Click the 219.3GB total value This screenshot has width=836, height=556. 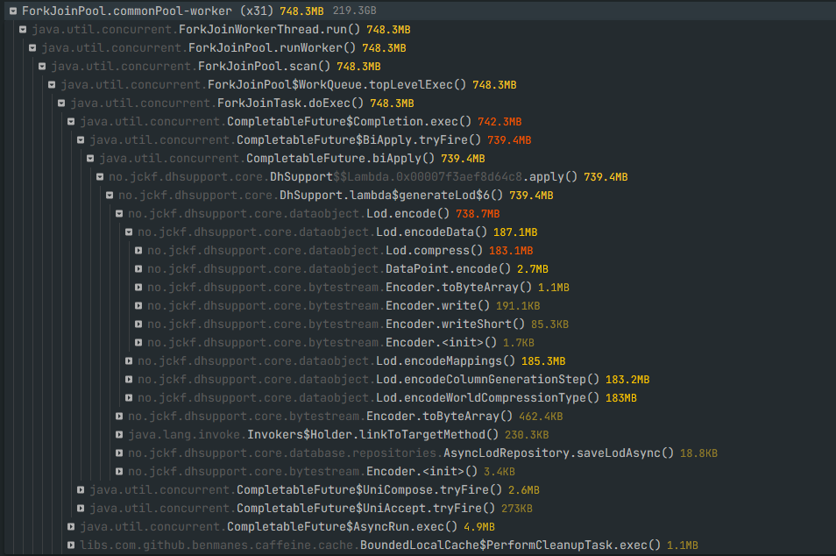coord(355,11)
